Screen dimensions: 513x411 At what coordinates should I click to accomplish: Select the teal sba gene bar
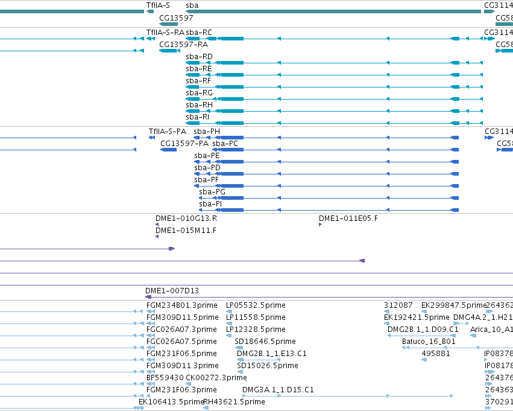[333, 12]
